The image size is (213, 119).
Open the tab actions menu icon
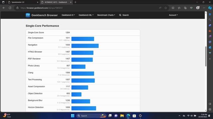[3, 2]
